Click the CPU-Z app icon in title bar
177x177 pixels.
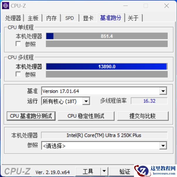click(x=5, y=6)
